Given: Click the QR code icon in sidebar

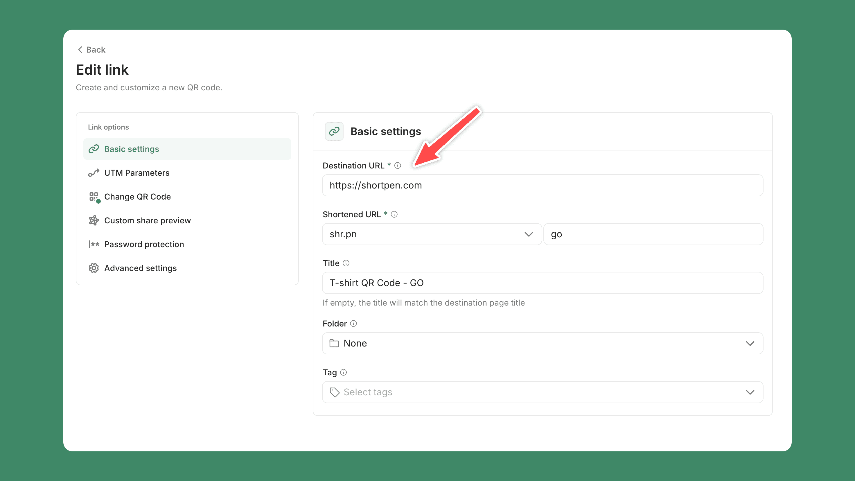Looking at the screenshot, I should (x=94, y=197).
